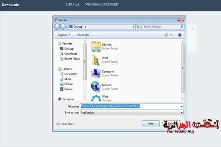
Task: Open the Help question mark icon
Action: point(180,35)
